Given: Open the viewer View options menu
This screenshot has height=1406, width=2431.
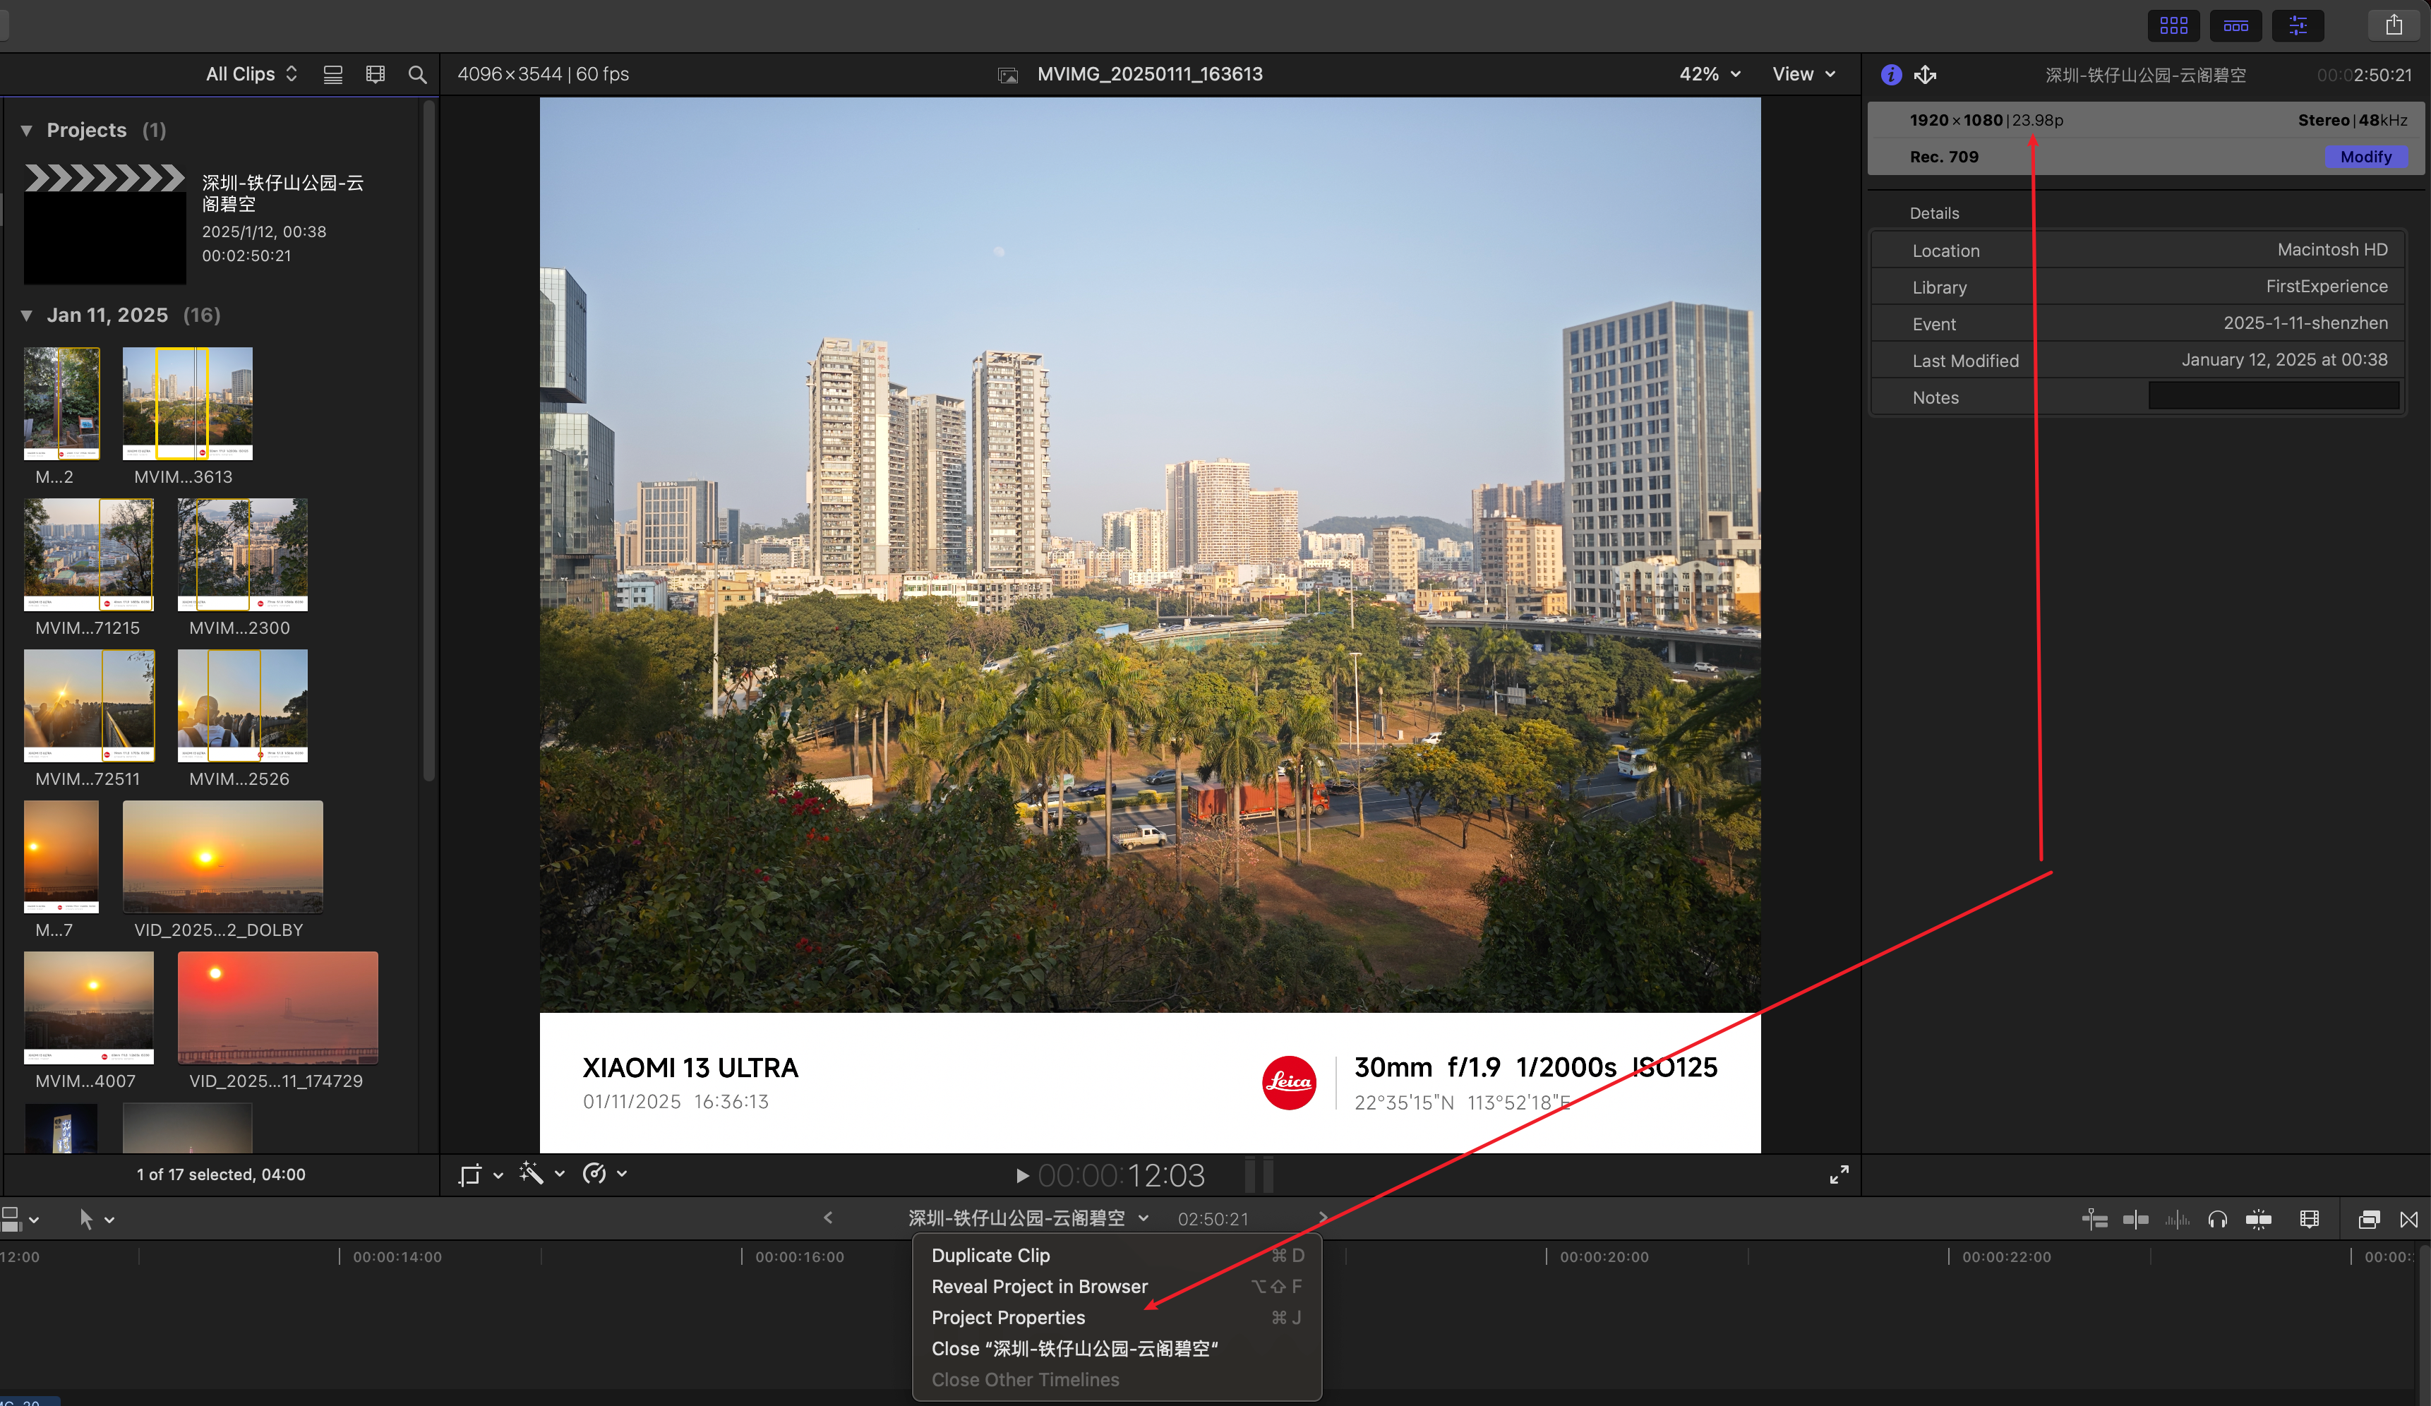Looking at the screenshot, I should [x=1803, y=74].
